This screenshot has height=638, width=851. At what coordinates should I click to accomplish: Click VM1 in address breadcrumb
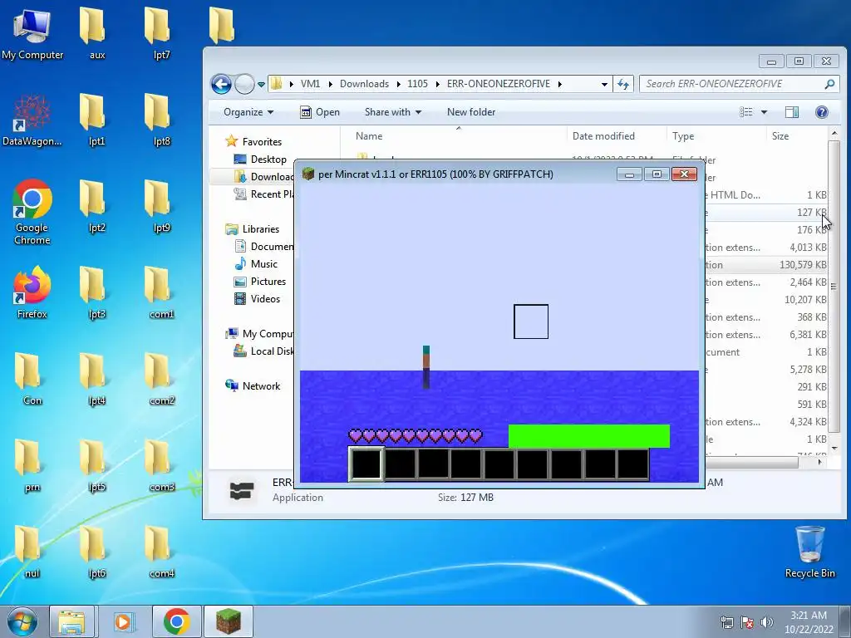[311, 84]
